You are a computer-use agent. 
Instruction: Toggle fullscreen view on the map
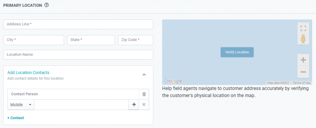tap(303, 28)
